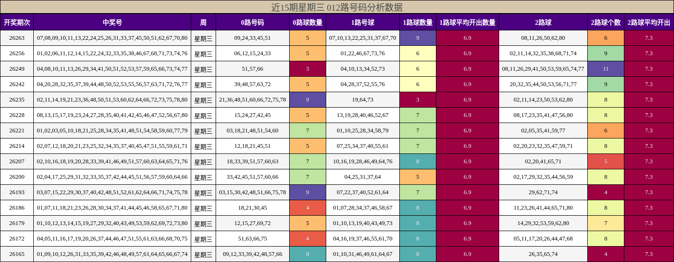Click the 2路球个数 column header
Viewport: 674px width, 262px height.
pyautogui.click(x=606, y=22)
